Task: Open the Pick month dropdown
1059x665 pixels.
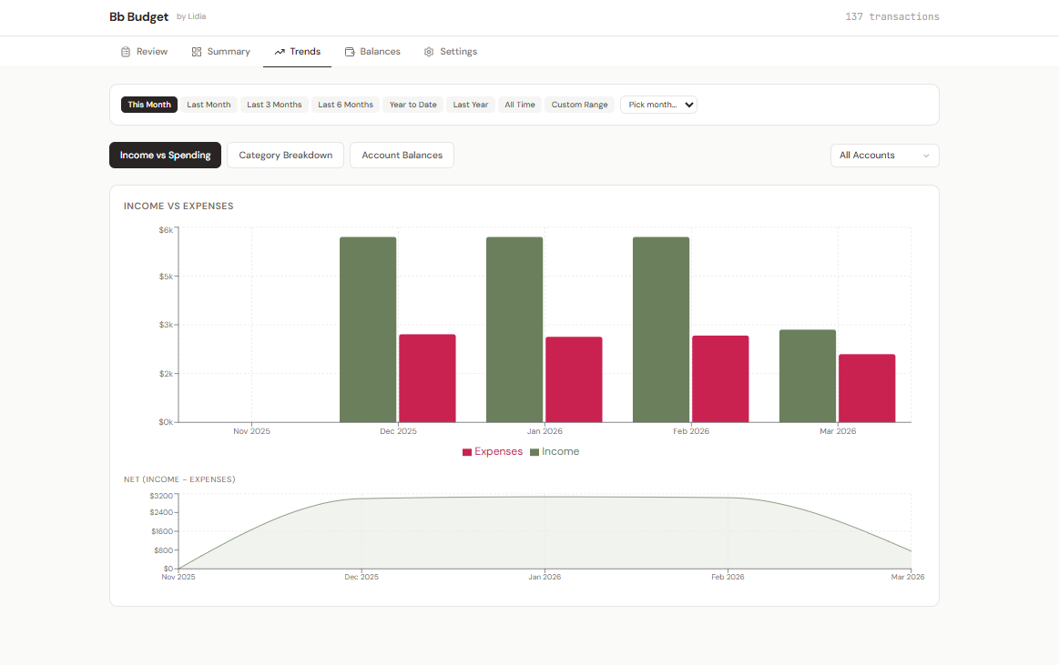Action: click(658, 105)
